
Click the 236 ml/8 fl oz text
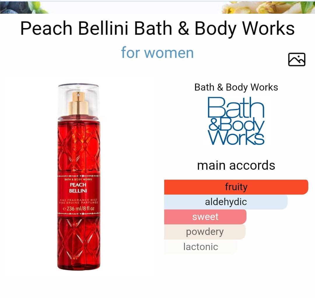(78, 209)
